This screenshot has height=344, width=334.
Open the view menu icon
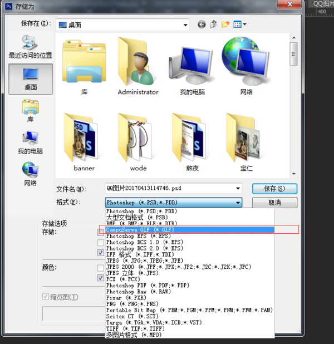click(240, 24)
